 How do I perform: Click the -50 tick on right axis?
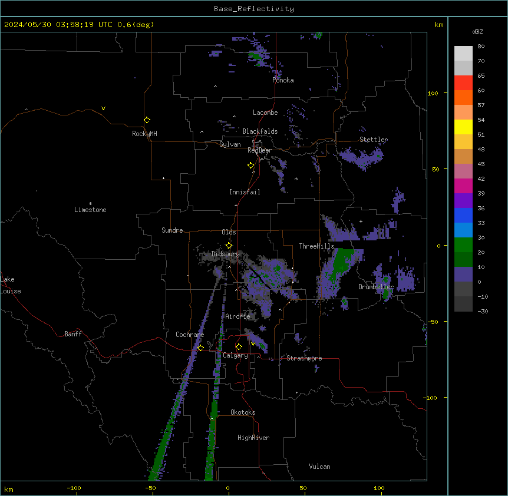pyautogui.click(x=433, y=322)
